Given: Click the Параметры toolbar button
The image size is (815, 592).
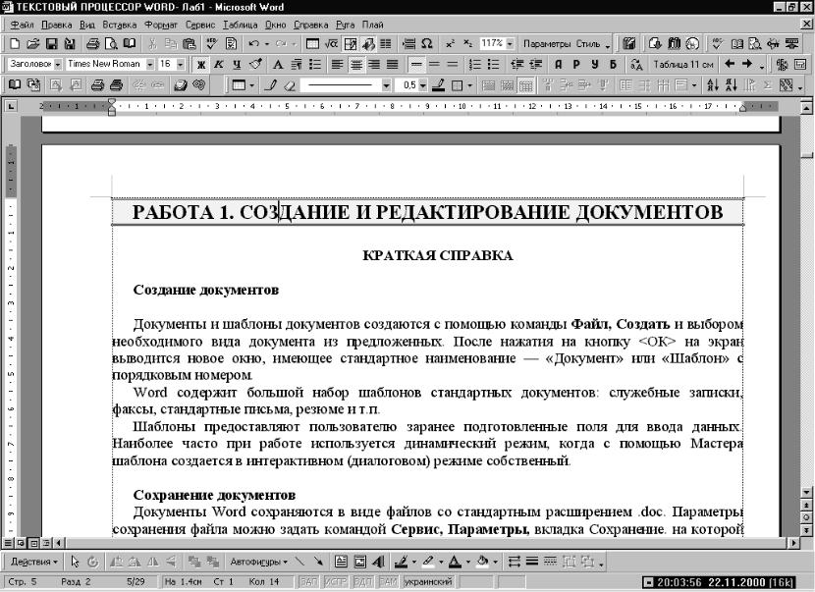Looking at the screenshot, I should 546,43.
